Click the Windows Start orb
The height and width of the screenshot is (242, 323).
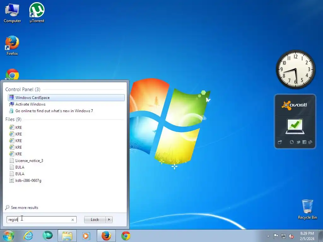pos(9,236)
